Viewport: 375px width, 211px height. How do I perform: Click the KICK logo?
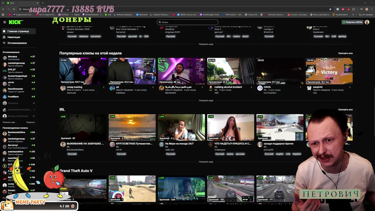(14, 22)
